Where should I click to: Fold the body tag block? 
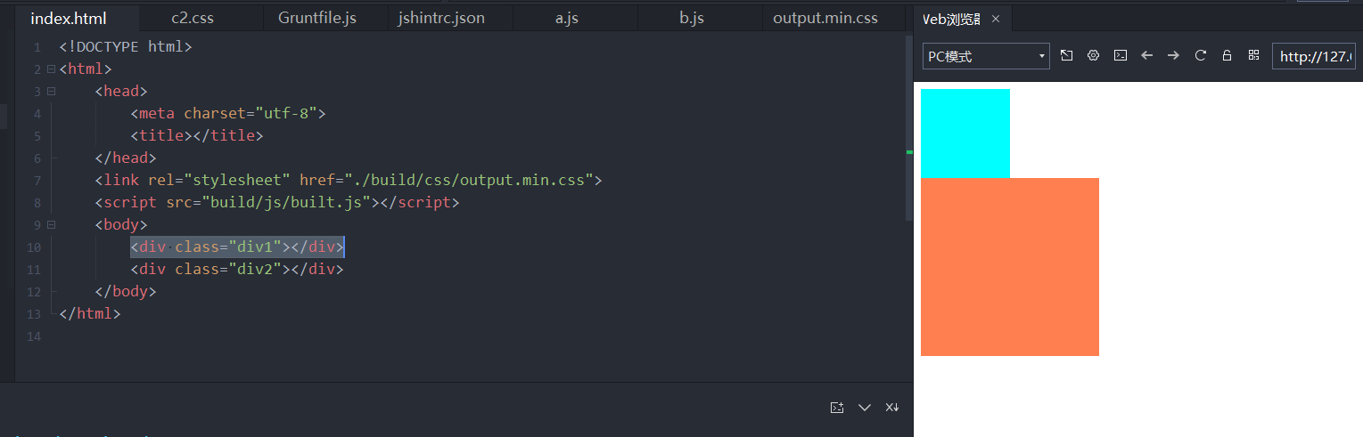[51, 225]
